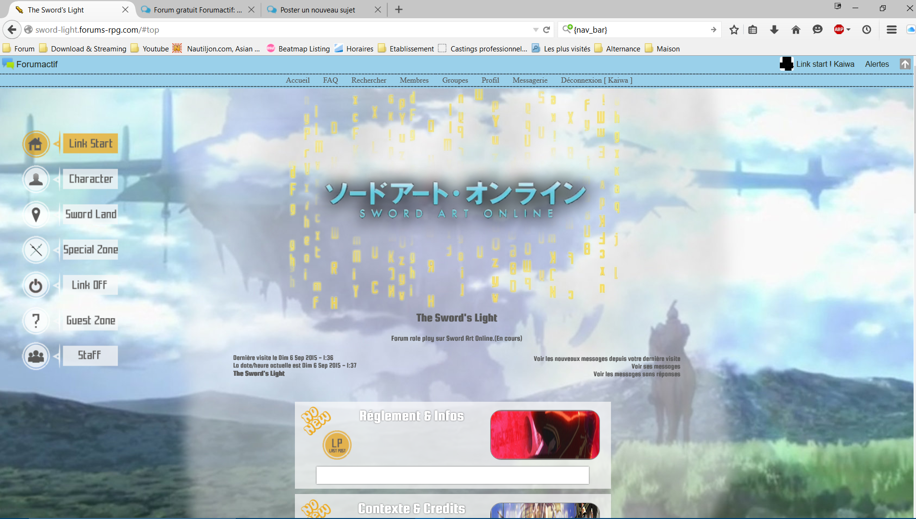Image resolution: width=916 pixels, height=519 pixels.
Task: Click Voir les messages sans réponses
Action: click(636, 374)
